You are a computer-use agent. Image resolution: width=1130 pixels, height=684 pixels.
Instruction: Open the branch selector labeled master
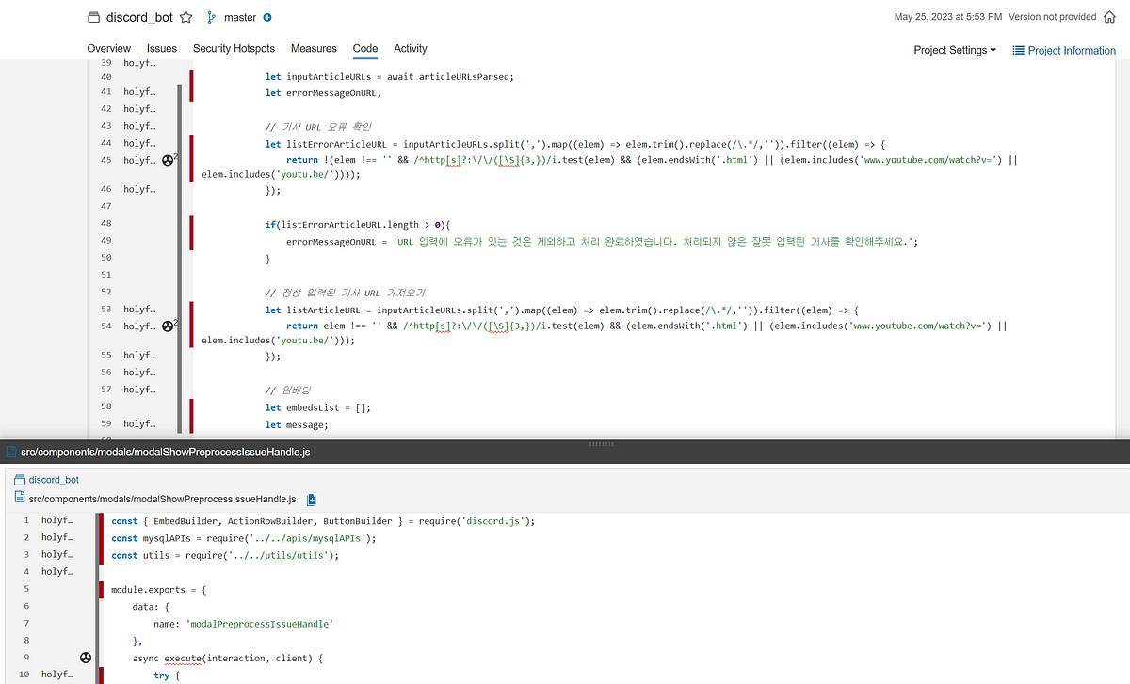(240, 17)
